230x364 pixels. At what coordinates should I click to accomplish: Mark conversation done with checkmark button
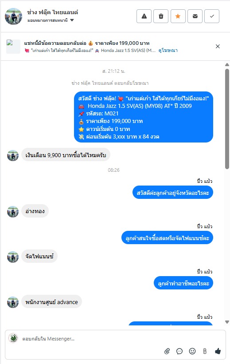tap(212, 16)
